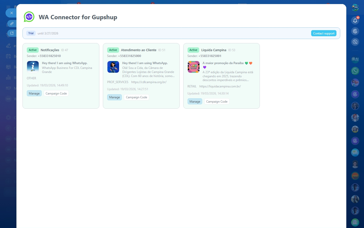The width and height of the screenshot is (364, 228).
Task: Click Manage for Liquida Campina
Action: pos(195,102)
